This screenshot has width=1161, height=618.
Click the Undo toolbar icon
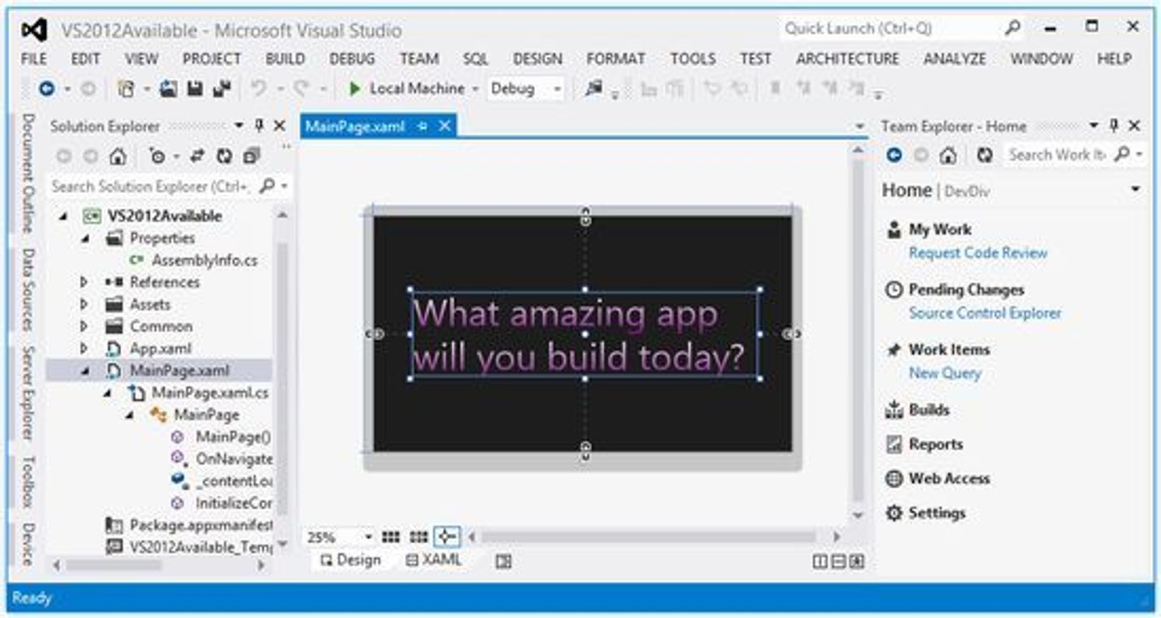point(259,89)
